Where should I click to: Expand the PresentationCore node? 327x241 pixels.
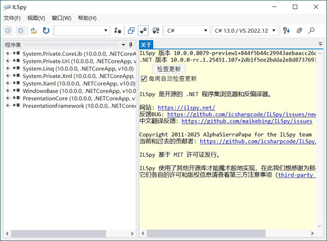tap(8, 98)
